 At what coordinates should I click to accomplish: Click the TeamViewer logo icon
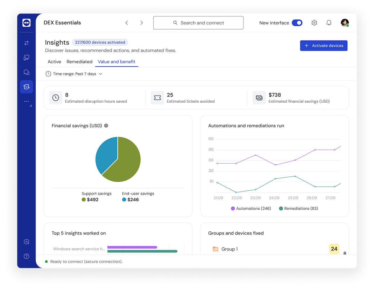[26, 23]
